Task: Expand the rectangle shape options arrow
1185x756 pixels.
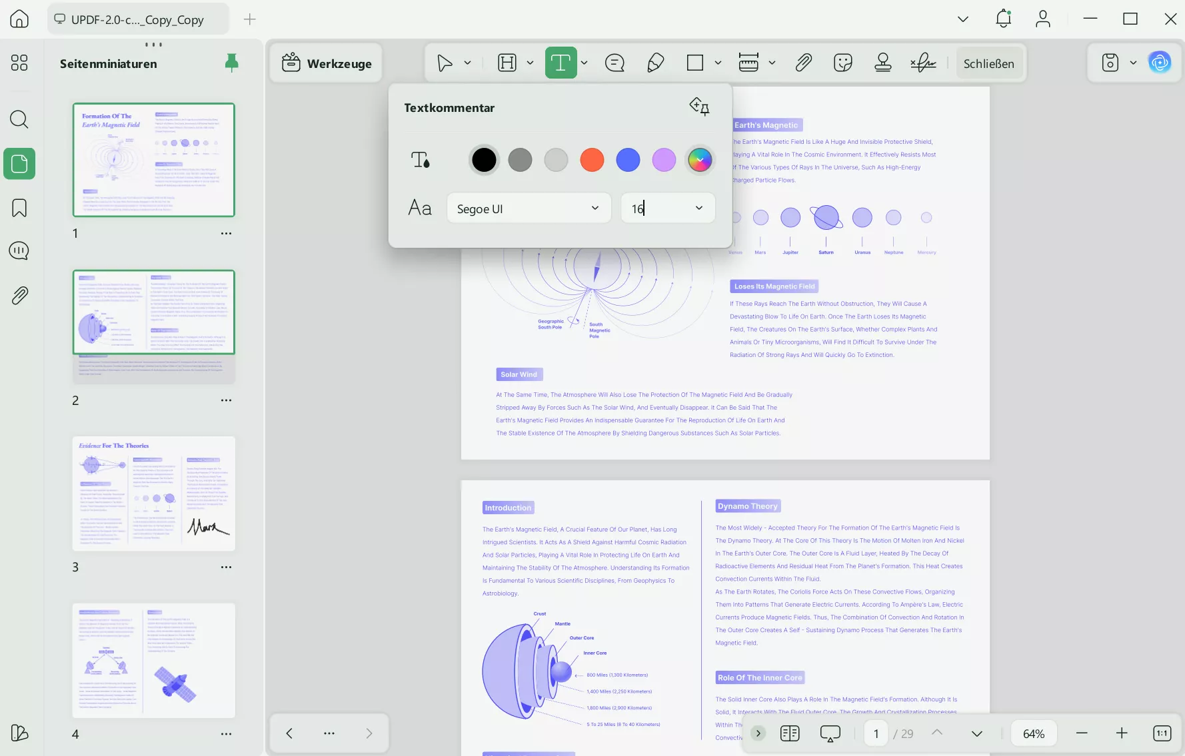Action: click(x=718, y=63)
